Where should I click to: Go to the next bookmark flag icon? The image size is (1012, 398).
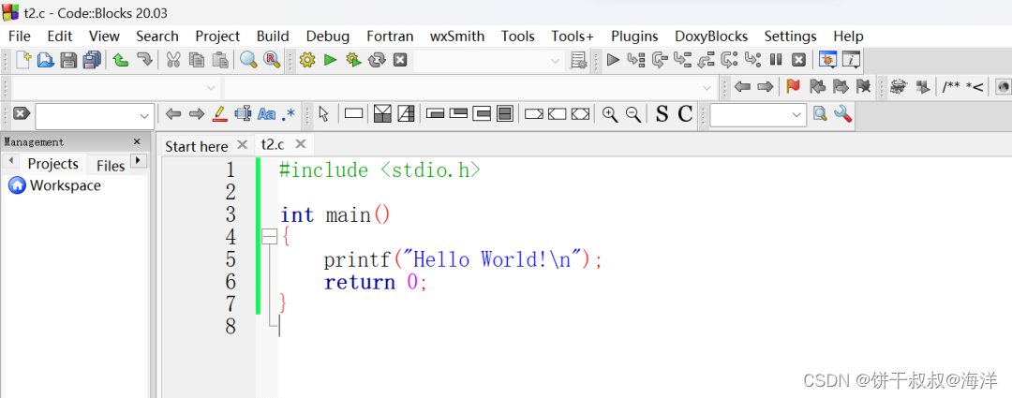(840, 86)
